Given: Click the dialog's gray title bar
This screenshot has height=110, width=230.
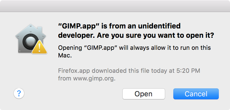Looking at the screenshot, I should coord(115,6).
